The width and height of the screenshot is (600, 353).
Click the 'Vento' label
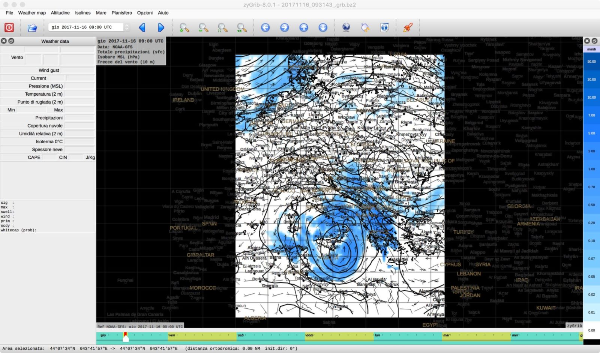click(x=17, y=57)
